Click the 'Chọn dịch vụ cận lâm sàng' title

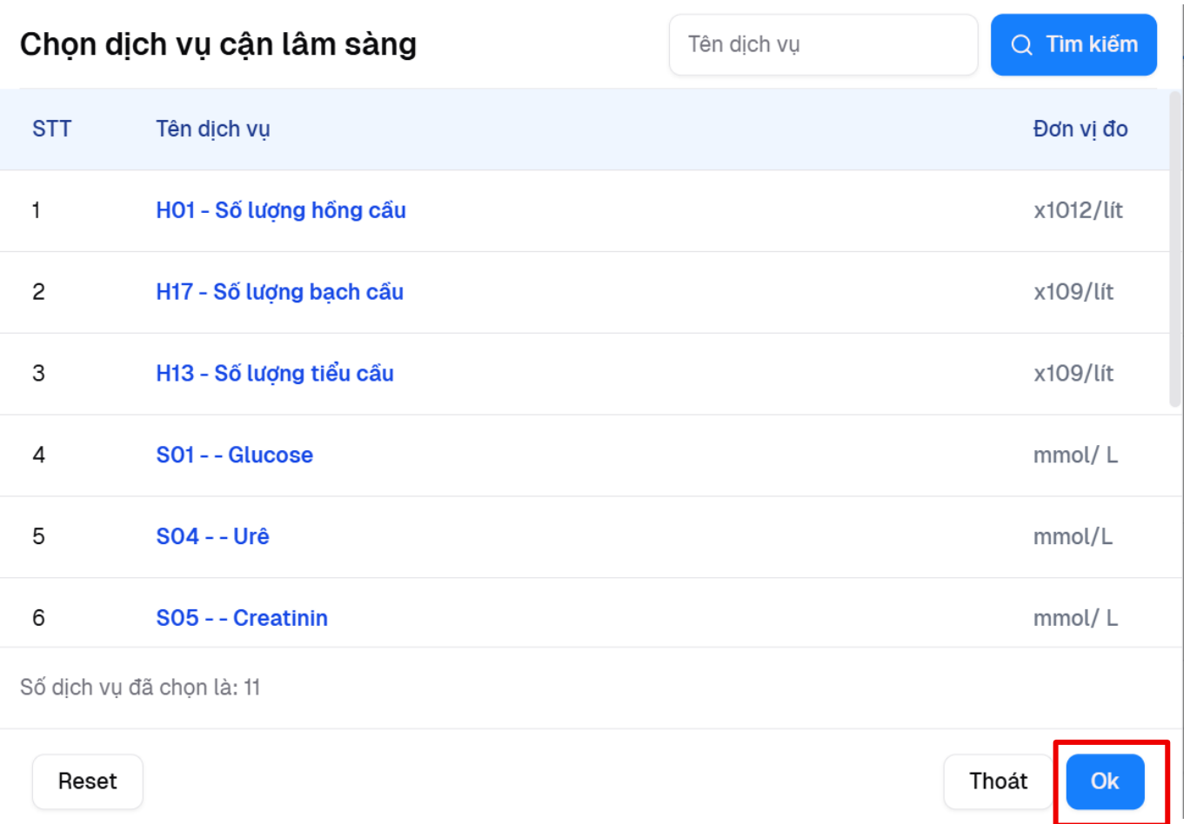pos(218,44)
